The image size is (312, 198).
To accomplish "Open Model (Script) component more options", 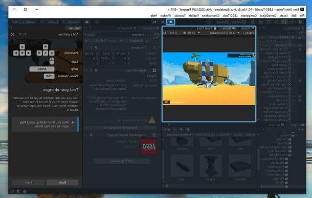I will [86, 70].
